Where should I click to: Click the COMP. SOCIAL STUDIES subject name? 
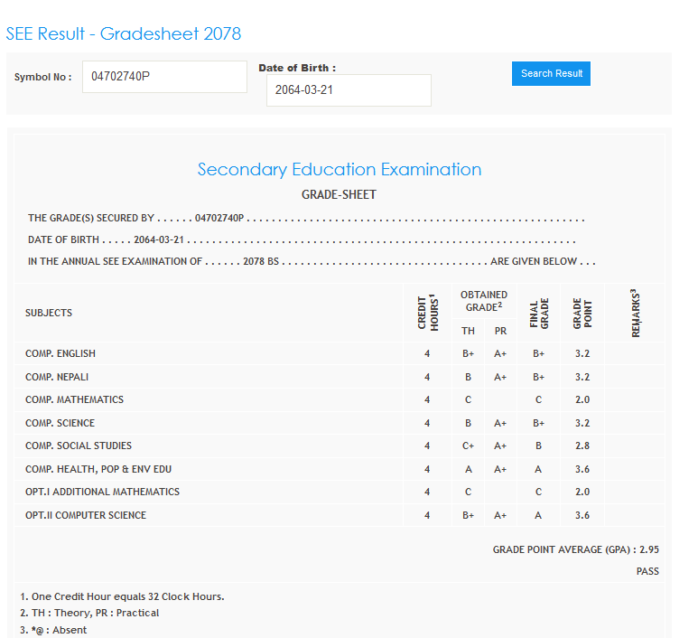79,446
